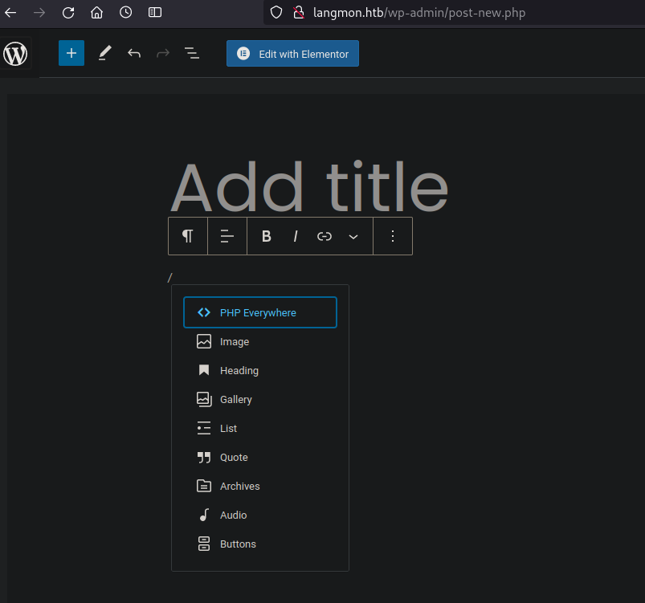Viewport: 645px width, 603px height.
Task: Click the Add title field
Action: (x=309, y=187)
